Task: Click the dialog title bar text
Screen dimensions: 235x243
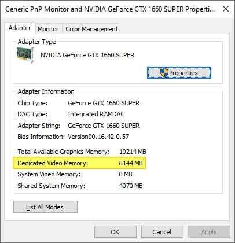Action: [110, 9]
